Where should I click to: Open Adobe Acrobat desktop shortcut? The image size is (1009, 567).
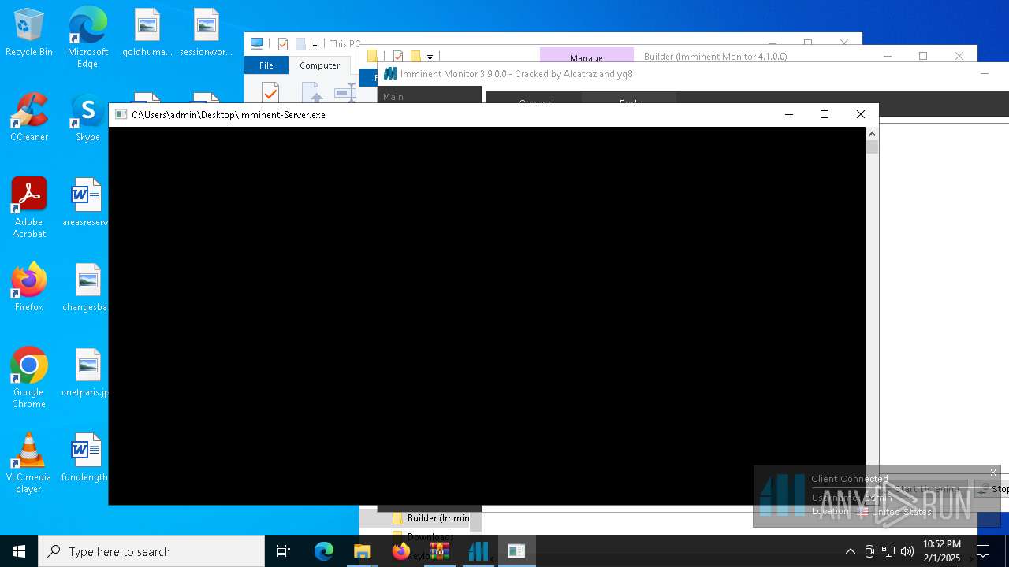(28, 208)
